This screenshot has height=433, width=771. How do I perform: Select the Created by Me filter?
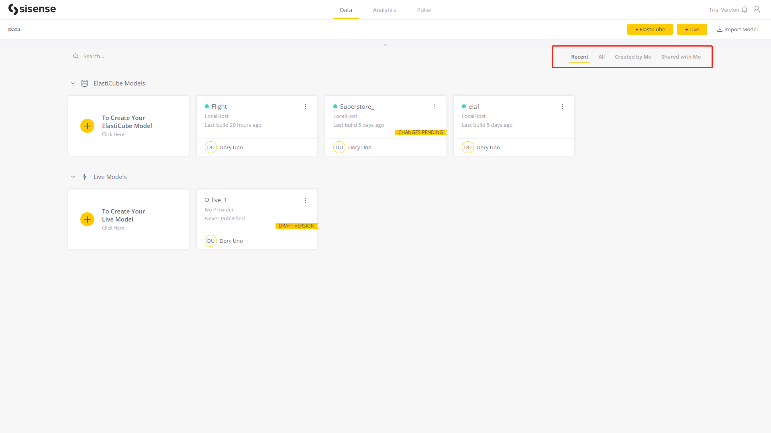click(x=633, y=57)
